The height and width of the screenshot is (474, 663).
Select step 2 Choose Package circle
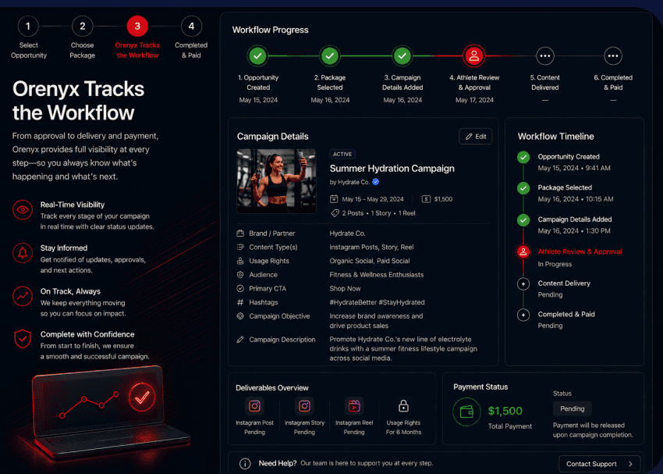[x=83, y=27]
